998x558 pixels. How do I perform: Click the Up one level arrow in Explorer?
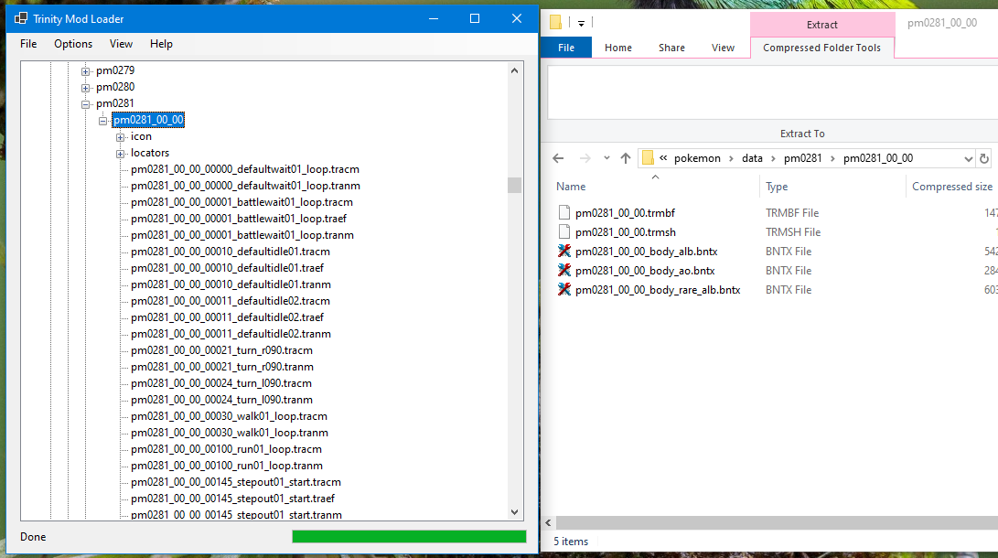click(x=626, y=158)
